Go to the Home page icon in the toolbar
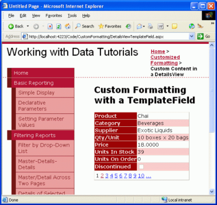This screenshot has height=205, width=217. tap(68, 26)
